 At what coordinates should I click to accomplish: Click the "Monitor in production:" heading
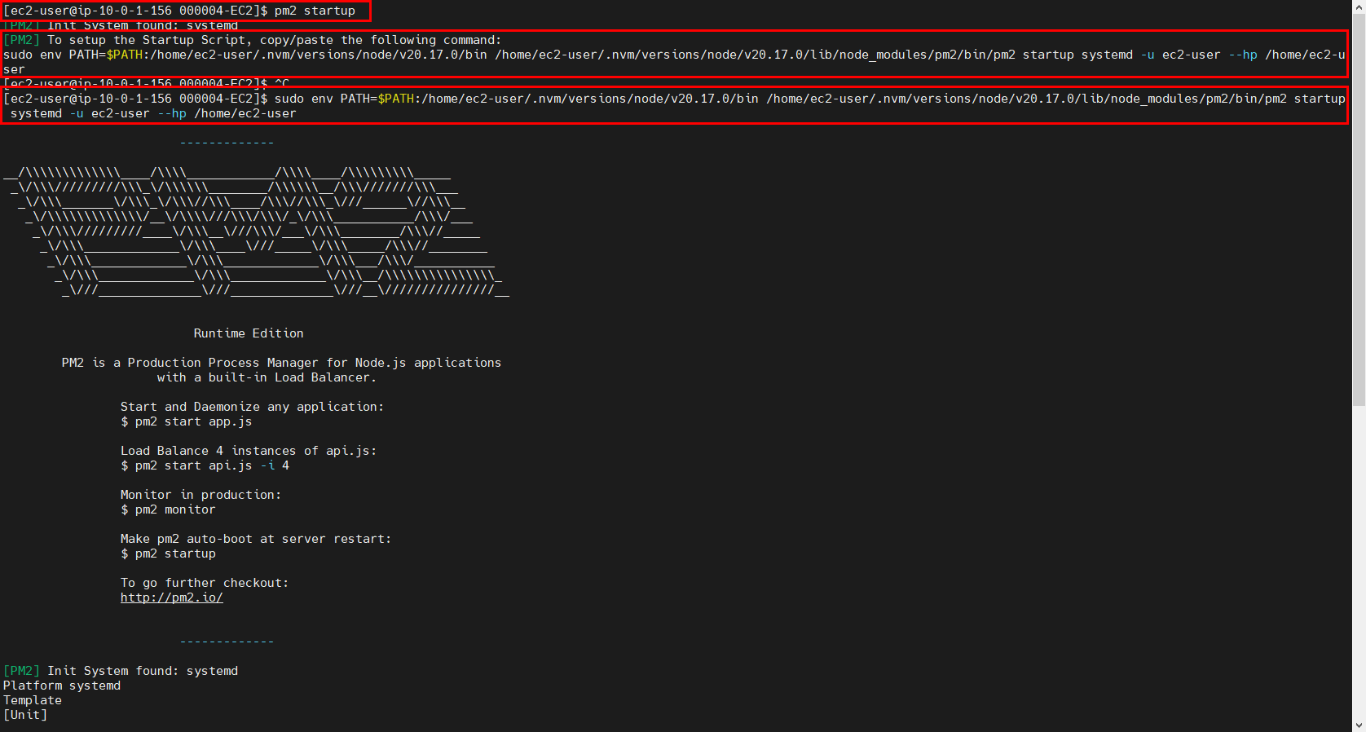coord(200,495)
